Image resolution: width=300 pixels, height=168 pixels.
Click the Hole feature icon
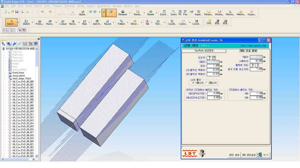pyautogui.click(x=84, y=22)
